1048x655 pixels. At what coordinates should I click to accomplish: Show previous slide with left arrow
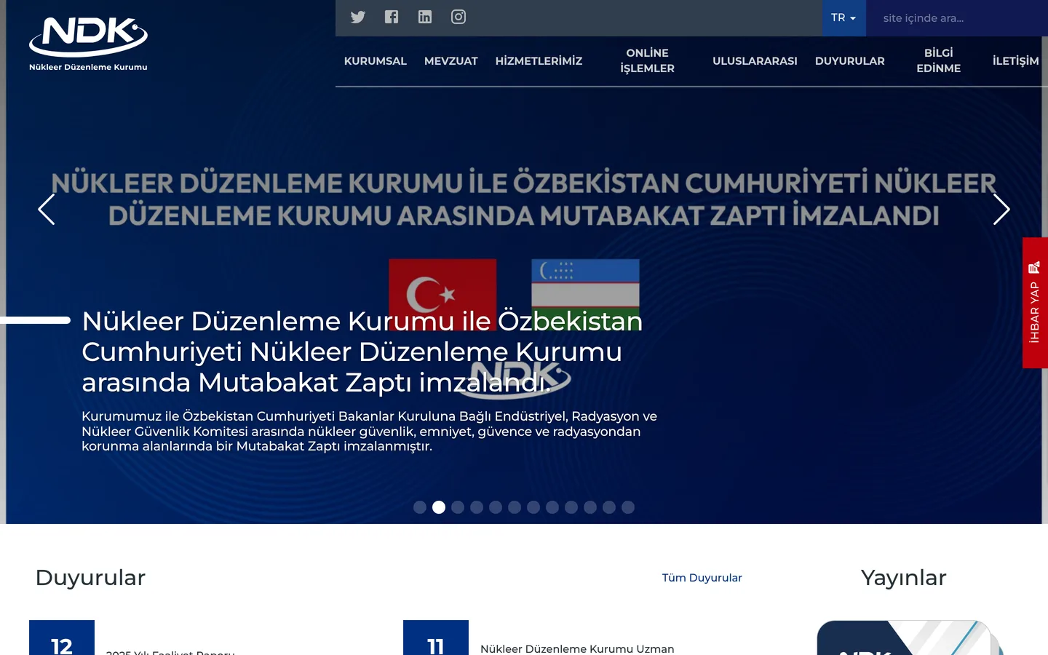[x=47, y=210]
